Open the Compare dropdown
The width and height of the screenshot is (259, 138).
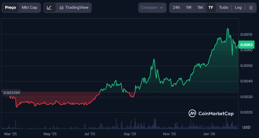click(x=152, y=8)
